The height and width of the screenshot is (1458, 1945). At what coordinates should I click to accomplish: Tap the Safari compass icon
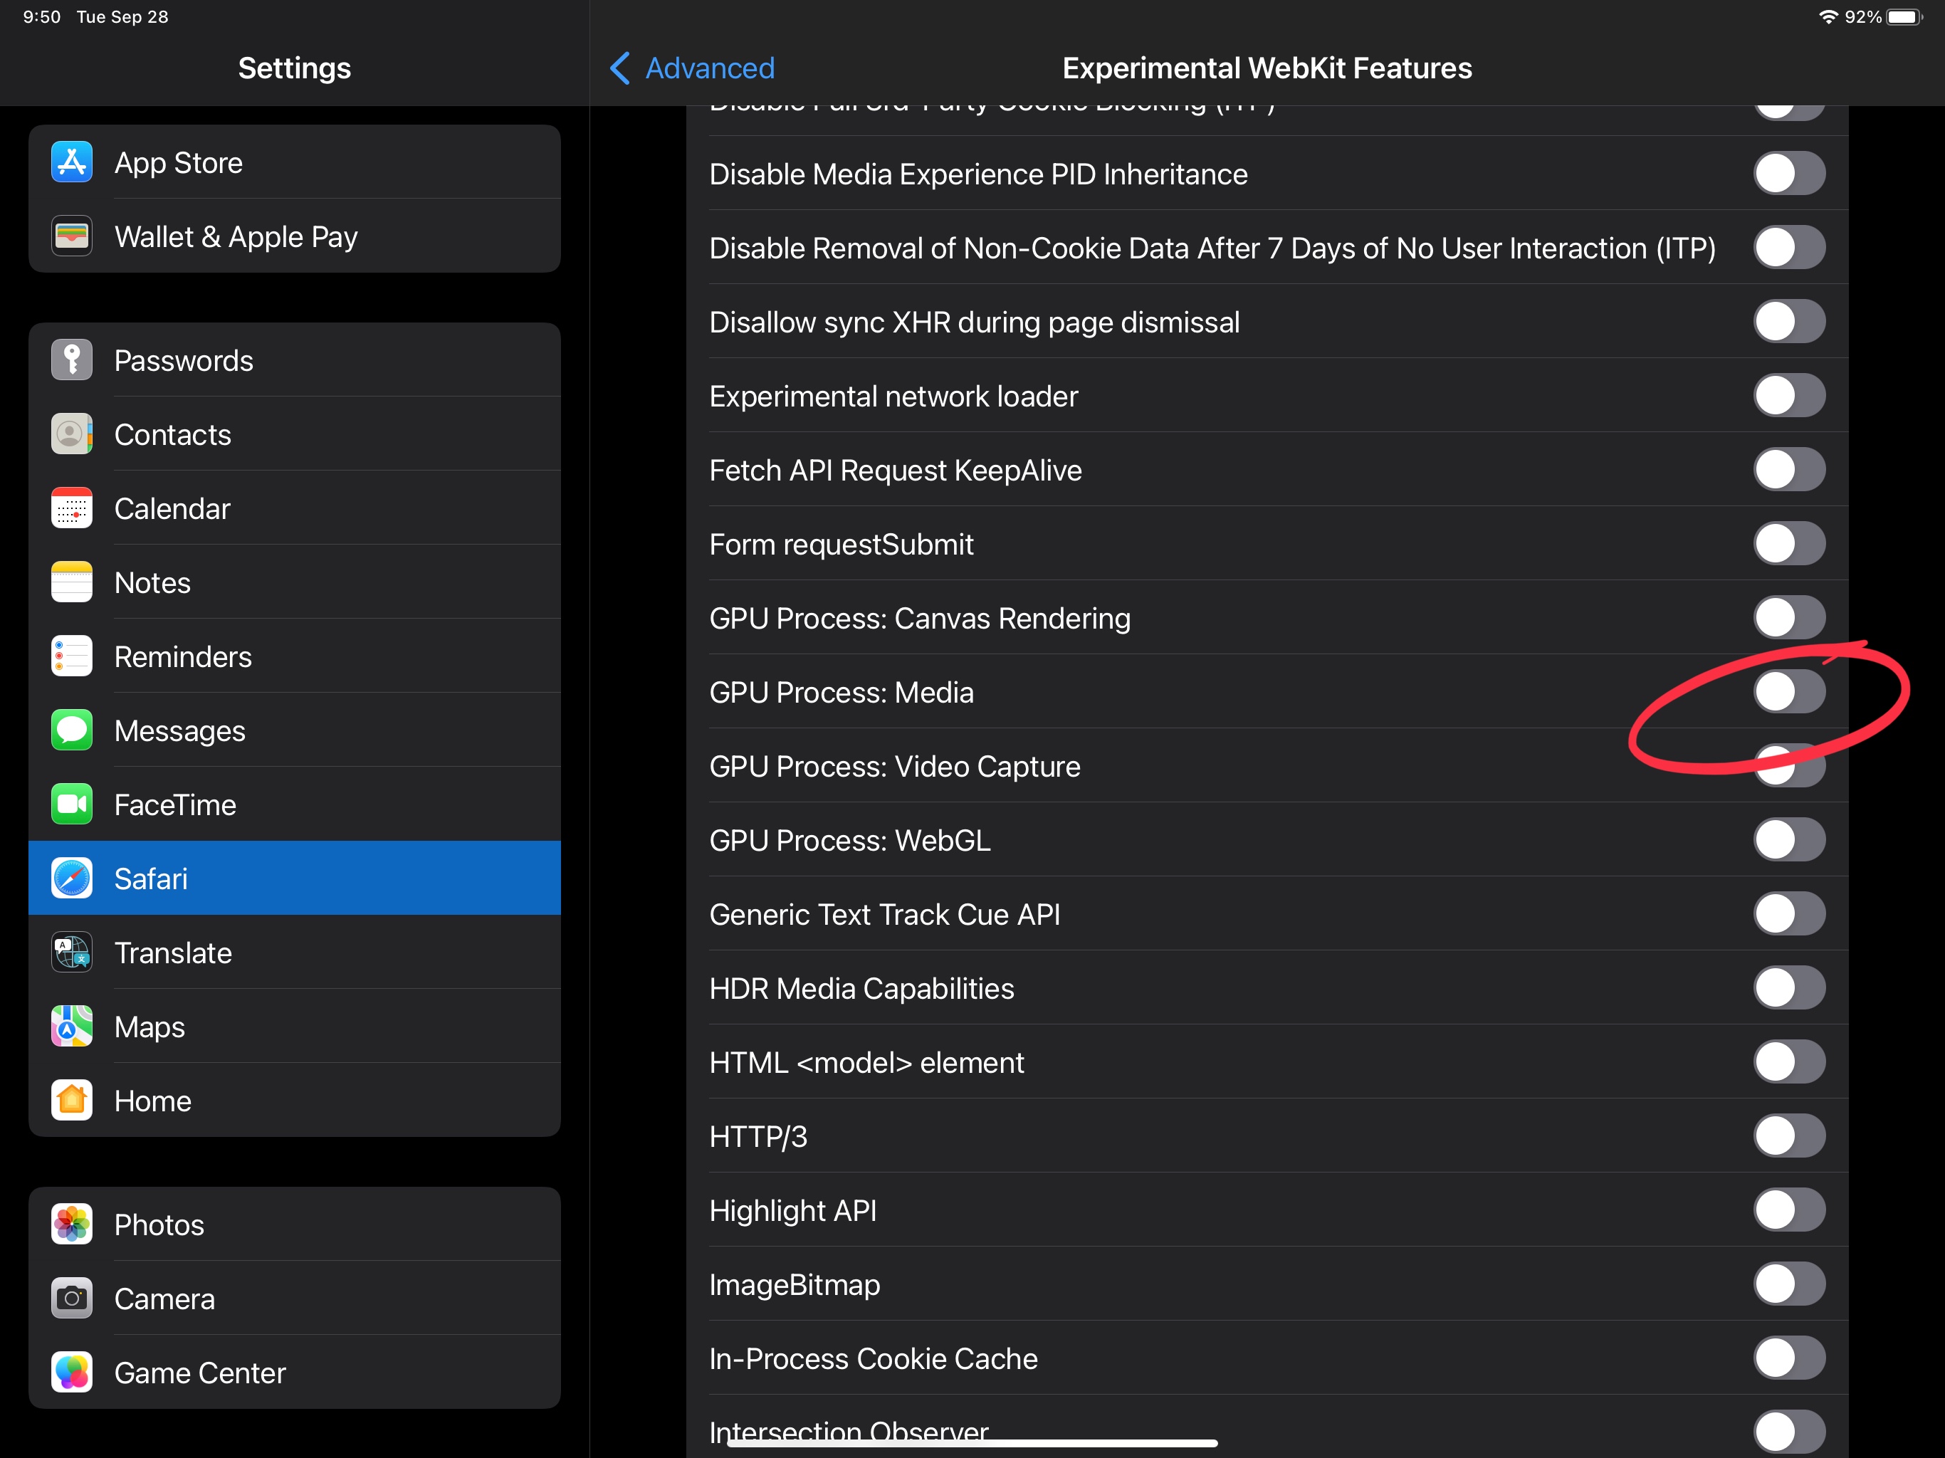[x=71, y=879]
